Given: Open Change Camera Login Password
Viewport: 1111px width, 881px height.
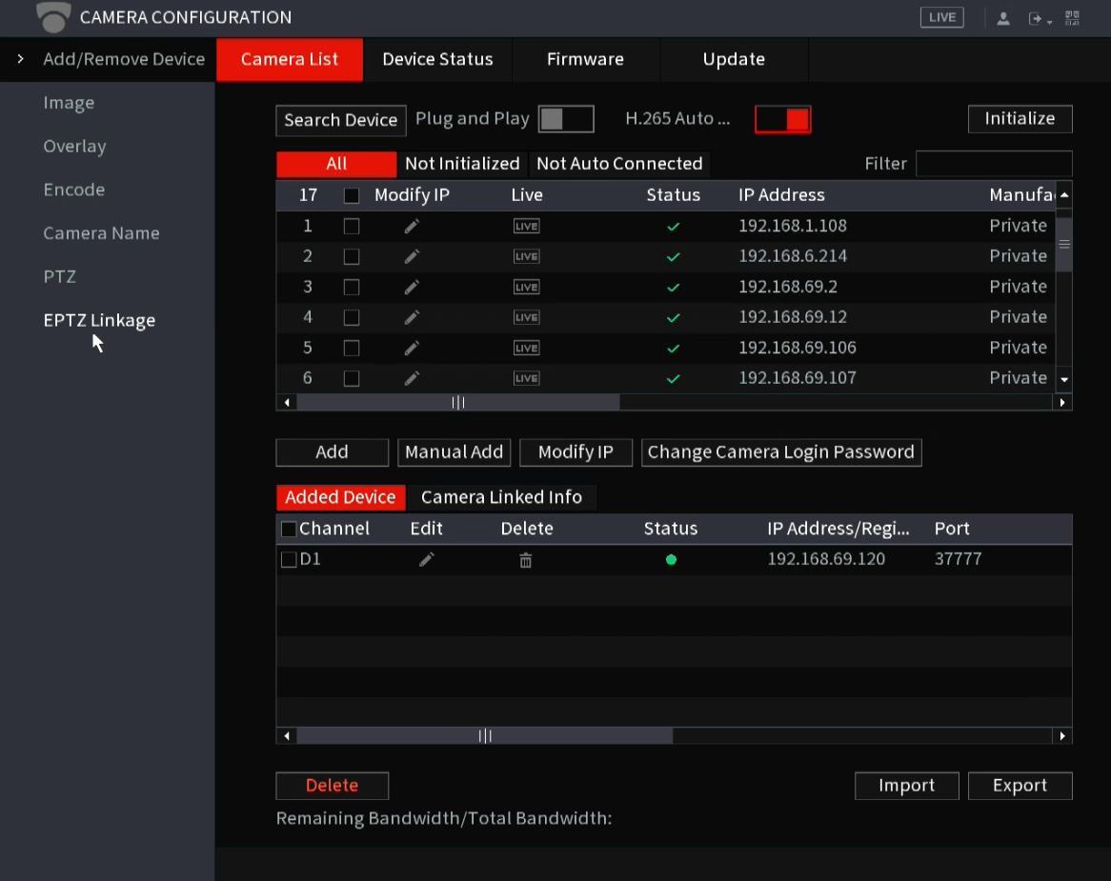Looking at the screenshot, I should click(x=780, y=452).
